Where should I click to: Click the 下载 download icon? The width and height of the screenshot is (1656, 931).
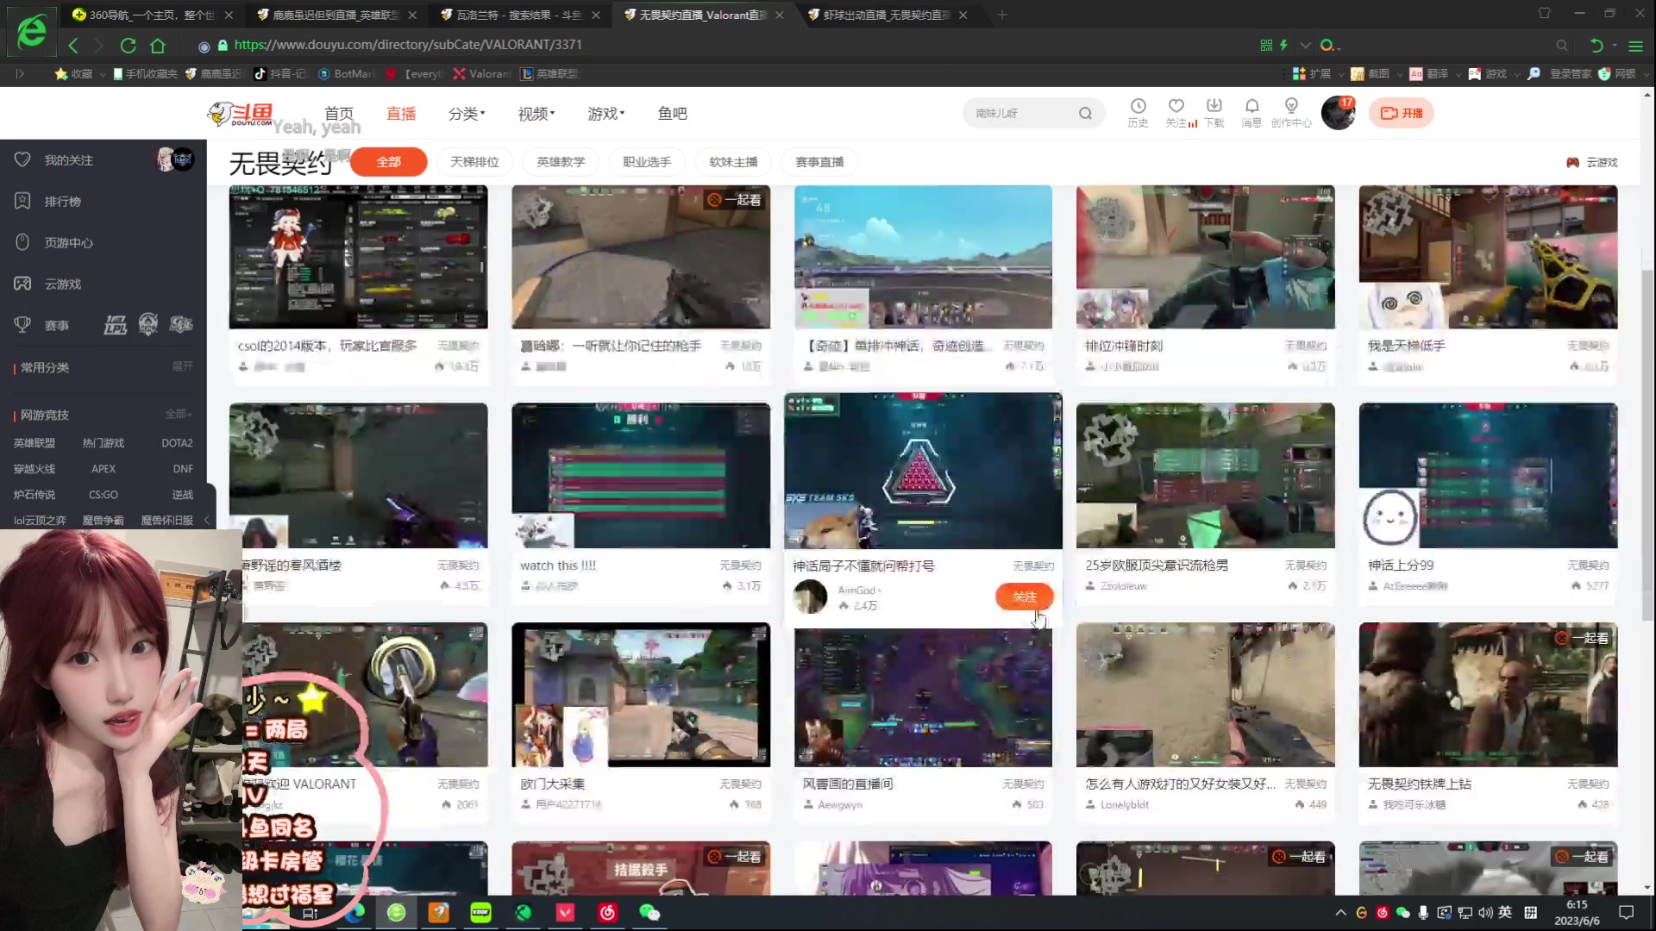click(1214, 112)
